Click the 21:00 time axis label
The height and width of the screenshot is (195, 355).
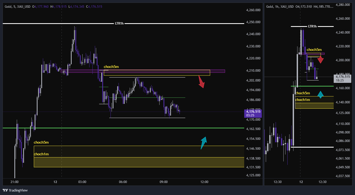15,182
